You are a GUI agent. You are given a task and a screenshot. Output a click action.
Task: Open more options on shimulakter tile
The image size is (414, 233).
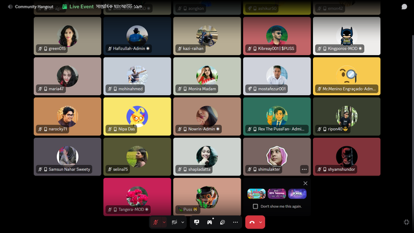coord(304,170)
